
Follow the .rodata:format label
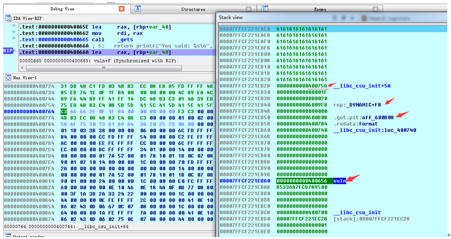(x=355, y=124)
